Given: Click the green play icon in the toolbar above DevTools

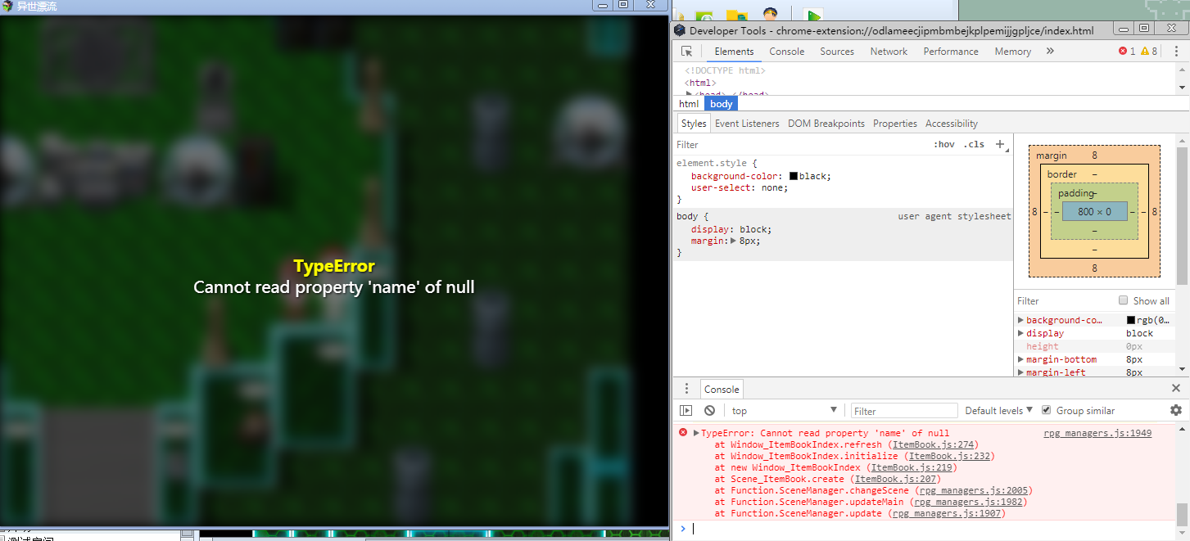Looking at the screenshot, I should pyautogui.click(x=812, y=16).
